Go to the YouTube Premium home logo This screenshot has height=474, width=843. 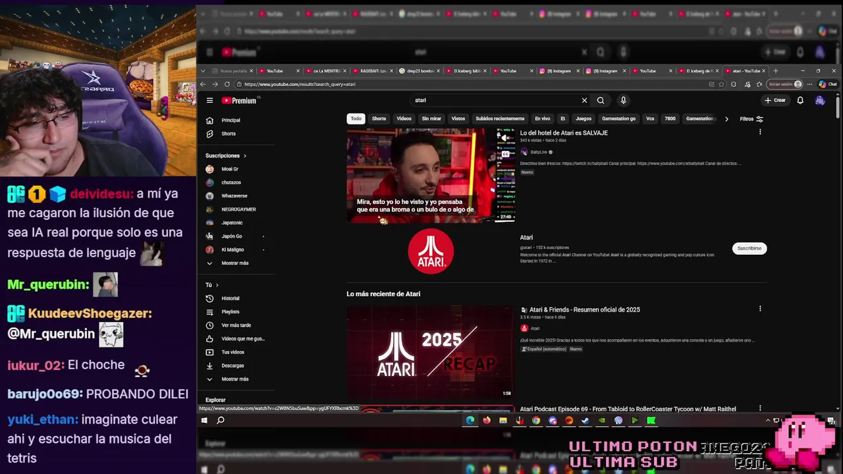coord(238,101)
